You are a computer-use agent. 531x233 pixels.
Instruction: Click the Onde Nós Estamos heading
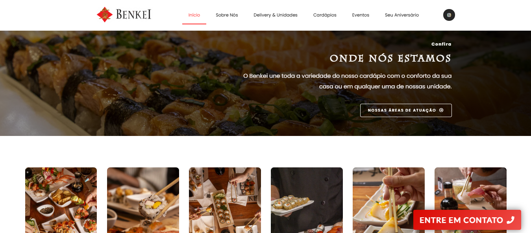pos(390,59)
